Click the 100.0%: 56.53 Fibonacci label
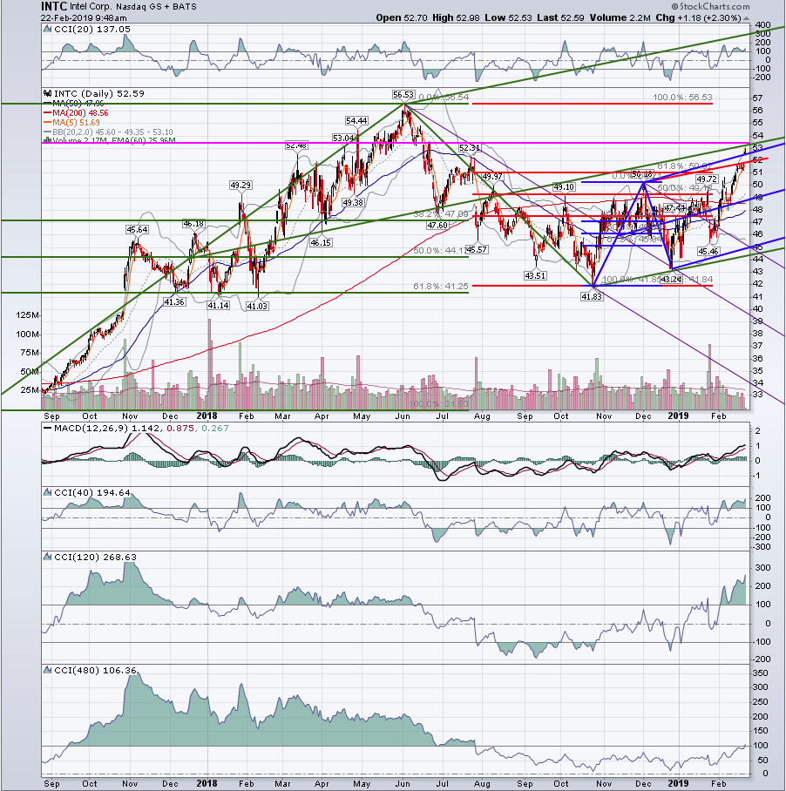 pos(682,97)
